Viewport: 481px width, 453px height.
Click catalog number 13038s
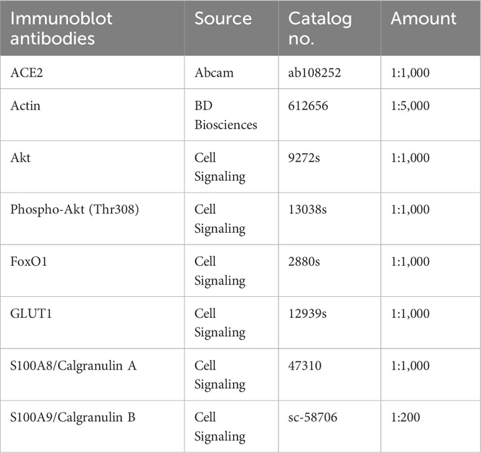pyautogui.click(x=307, y=210)
